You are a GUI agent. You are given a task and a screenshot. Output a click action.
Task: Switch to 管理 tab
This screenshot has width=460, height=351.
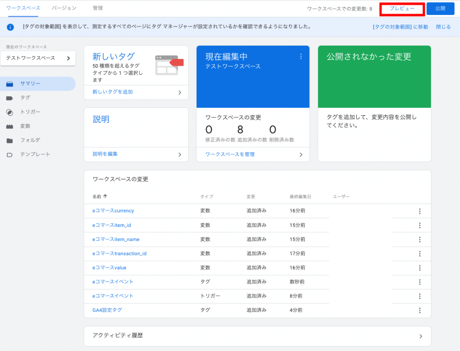point(98,8)
